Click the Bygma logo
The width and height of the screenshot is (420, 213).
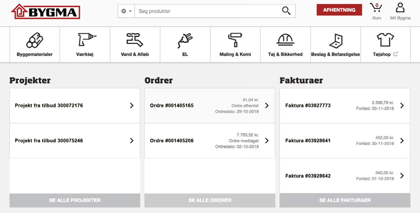click(46, 12)
